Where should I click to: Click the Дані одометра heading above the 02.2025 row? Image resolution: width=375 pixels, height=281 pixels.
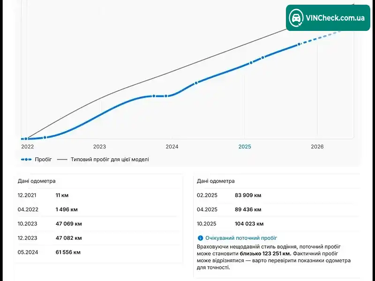(216, 181)
